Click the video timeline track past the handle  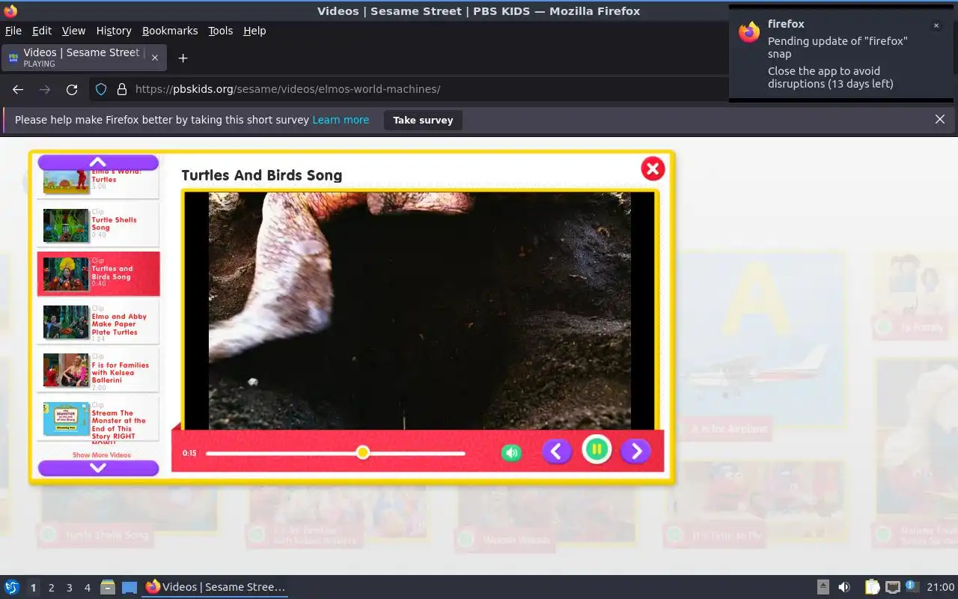(x=418, y=453)
